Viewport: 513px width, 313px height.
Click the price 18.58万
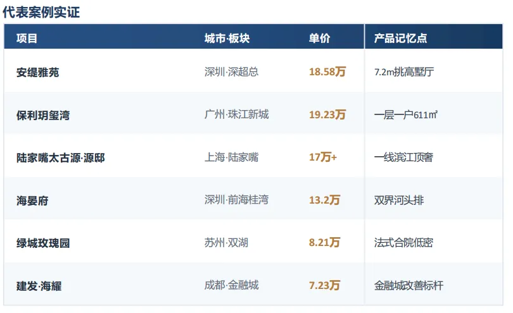pos(327,71)
